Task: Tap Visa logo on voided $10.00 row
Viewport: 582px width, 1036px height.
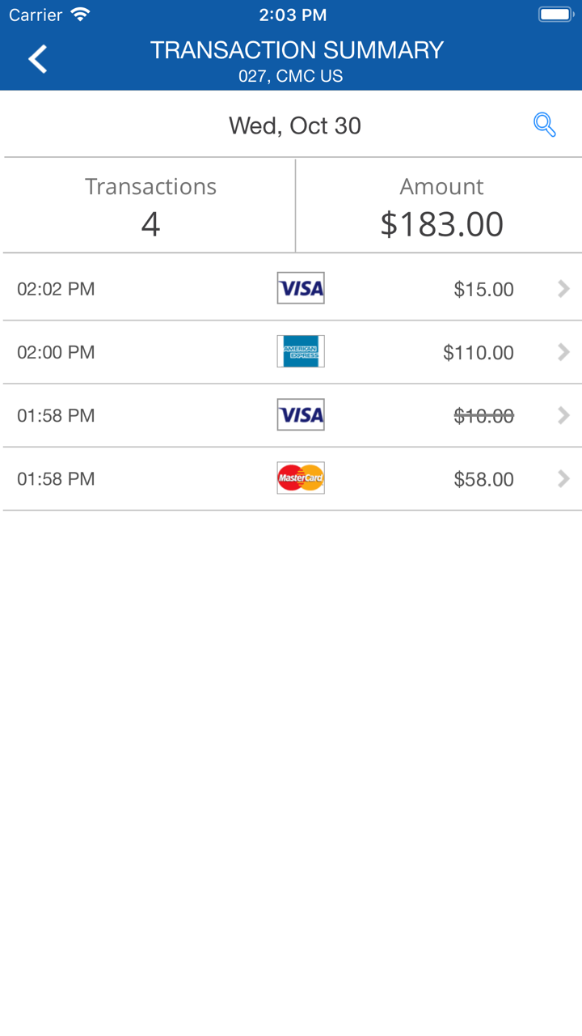Action: tap(301, 414)
